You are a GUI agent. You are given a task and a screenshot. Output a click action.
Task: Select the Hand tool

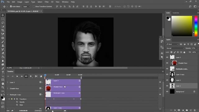[x=3, y=84]
